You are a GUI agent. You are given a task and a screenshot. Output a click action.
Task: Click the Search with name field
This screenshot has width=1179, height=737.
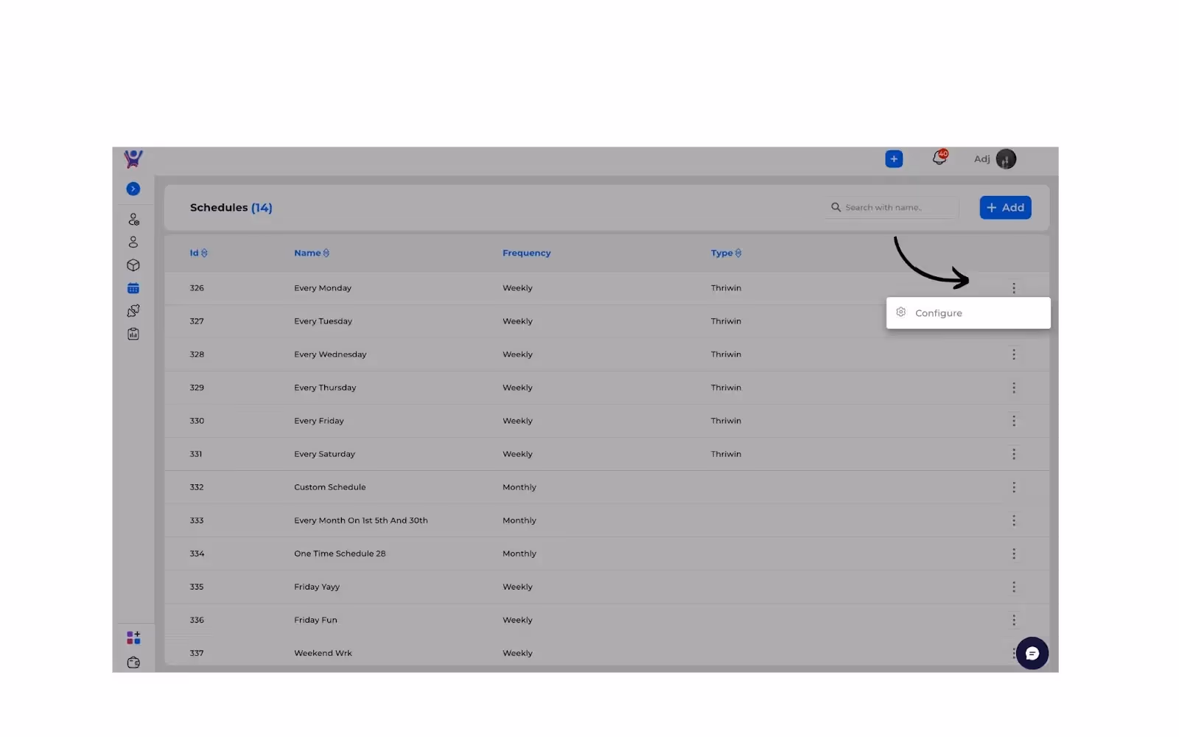[x=892, y=208]
